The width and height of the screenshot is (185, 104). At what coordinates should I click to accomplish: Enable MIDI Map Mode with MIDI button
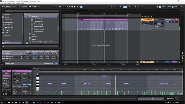(169, 7)
